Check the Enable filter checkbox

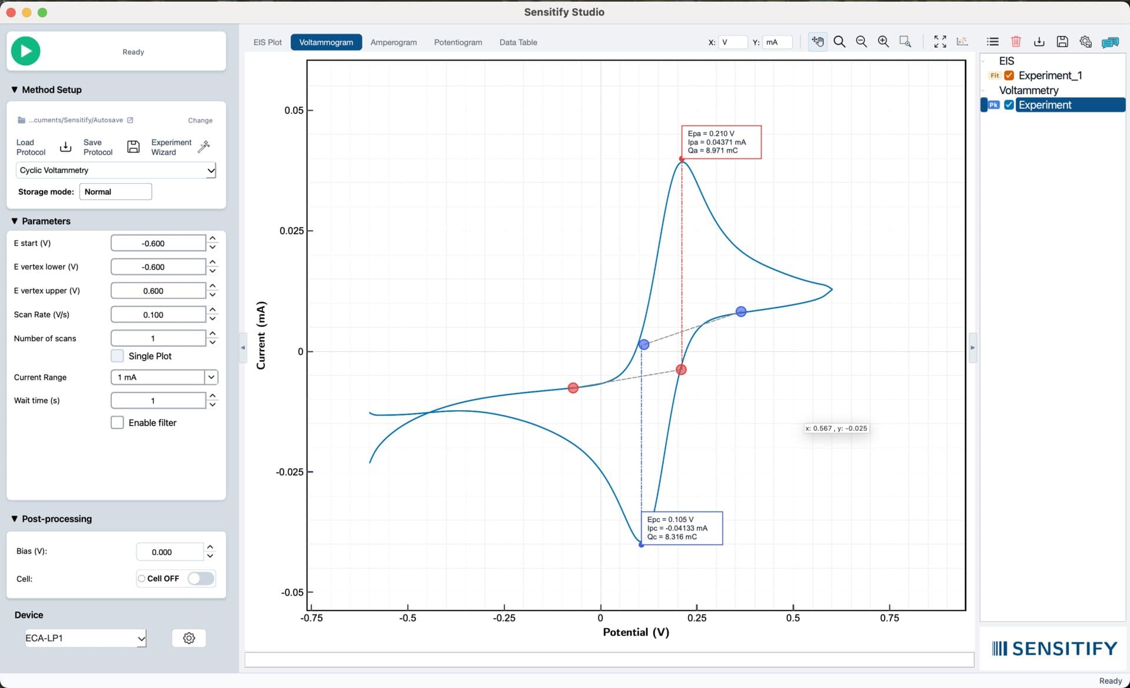(x=117, y=423)
